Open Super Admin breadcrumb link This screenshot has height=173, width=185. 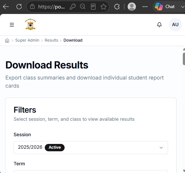click(x=27, y=40)
